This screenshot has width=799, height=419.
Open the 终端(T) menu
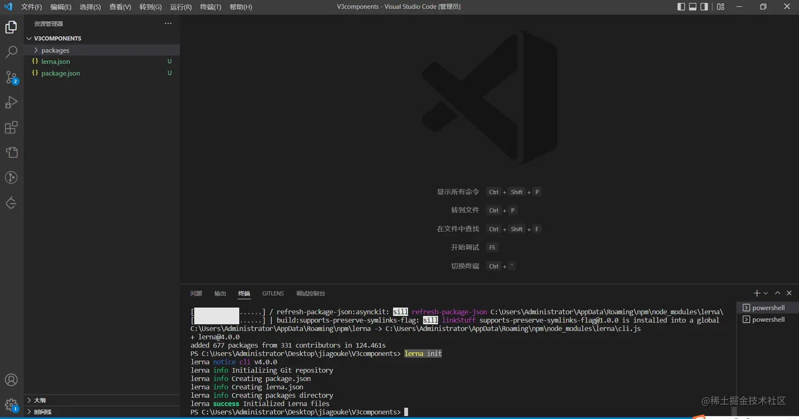pos(211,7)
